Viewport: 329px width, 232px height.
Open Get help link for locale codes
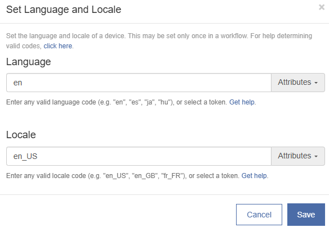pos(254,176)
